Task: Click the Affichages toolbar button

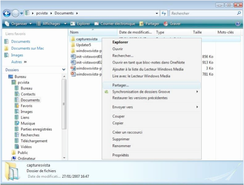Action: point(48,24)
